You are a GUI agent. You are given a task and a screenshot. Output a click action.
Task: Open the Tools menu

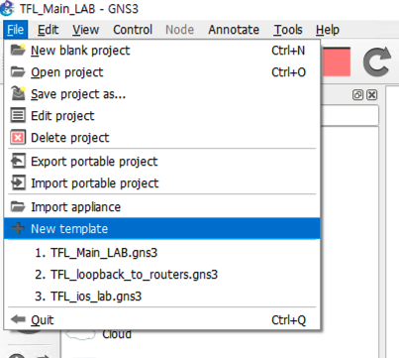288,30
